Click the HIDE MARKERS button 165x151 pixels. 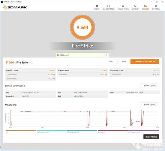(x=151, y=137)
